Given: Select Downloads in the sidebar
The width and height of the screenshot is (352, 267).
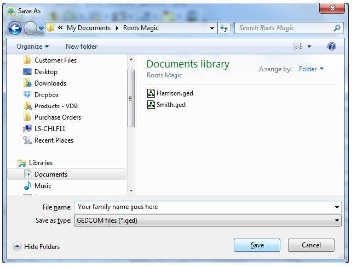Looking at the screenshot, I should tap(50, 83).
